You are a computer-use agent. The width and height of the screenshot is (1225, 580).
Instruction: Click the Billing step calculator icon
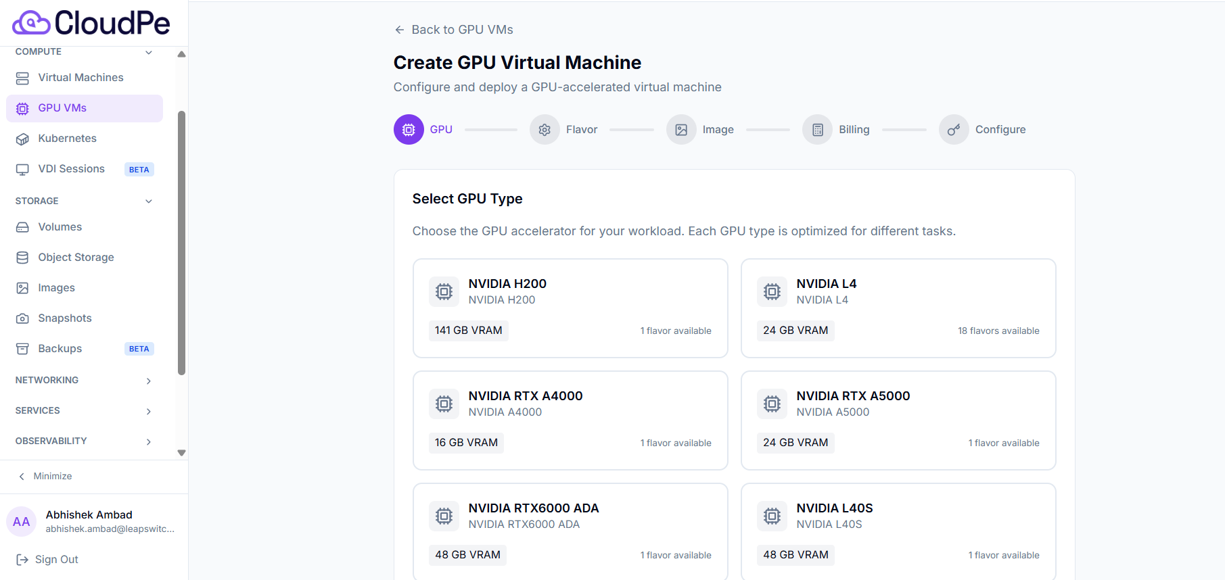click(x=818, y=130)
